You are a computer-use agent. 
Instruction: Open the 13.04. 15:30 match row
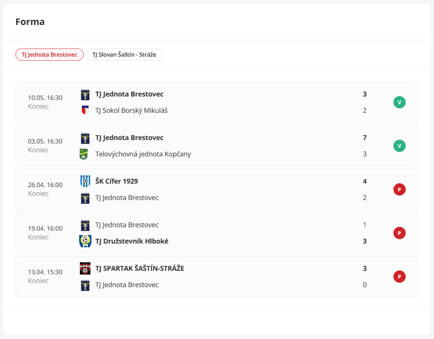(x=217, y=277)
